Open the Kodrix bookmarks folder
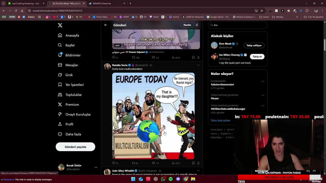Image resolution: width=326 pixels, height=183 pixels. (264, 17)
